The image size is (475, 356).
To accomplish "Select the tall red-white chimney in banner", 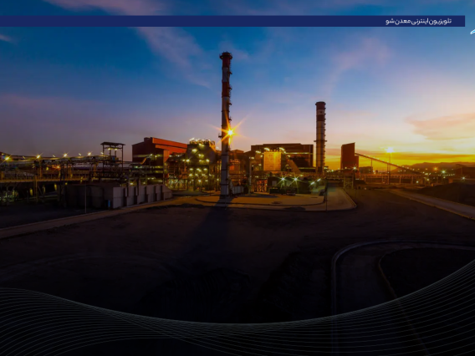I will pos(226,125).
